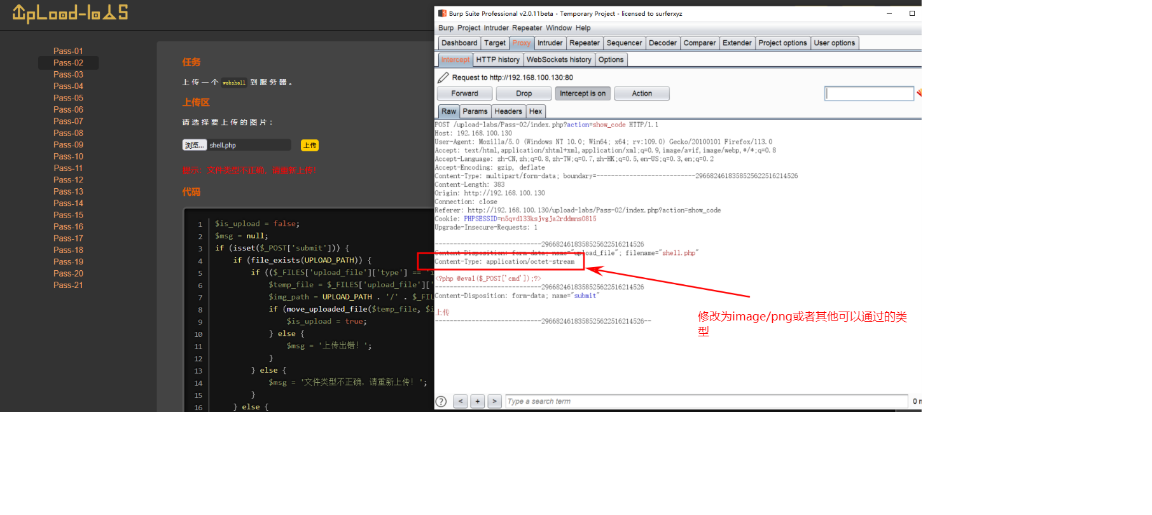Switch to the Sequencer tab
This screenshot has width=1152, height=515.
point(624,43)
